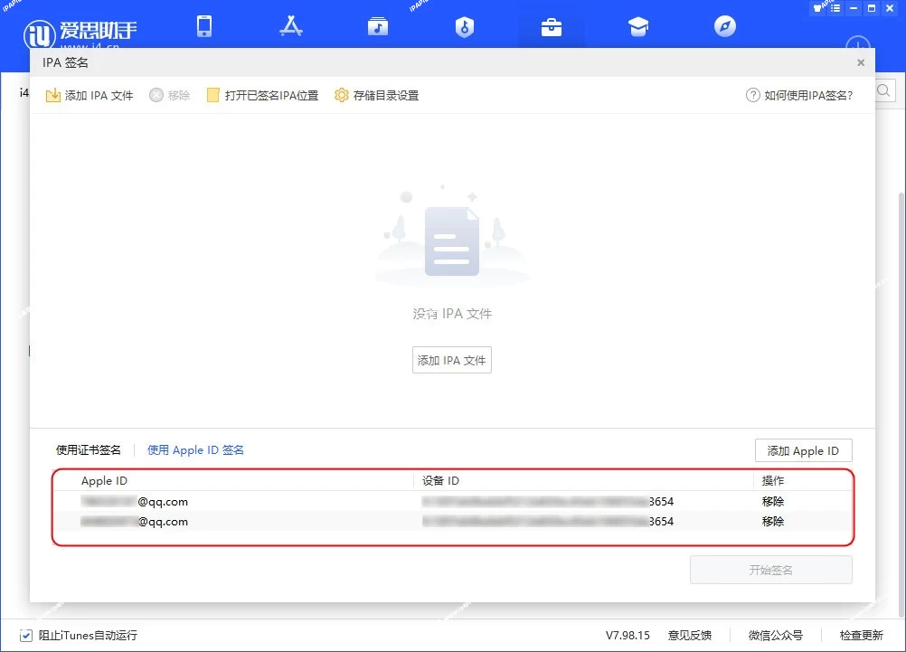
Task: Open the browser compass icon
Action: pyautogui.click(x=723, y=26)
